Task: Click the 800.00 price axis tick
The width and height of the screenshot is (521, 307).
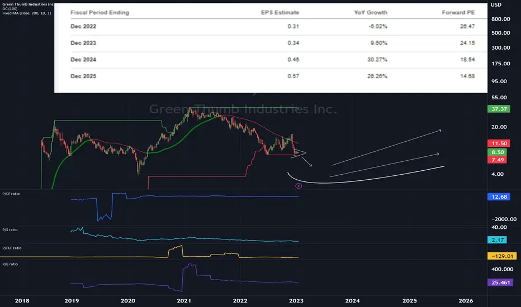Action: pyautogui.click(x=500, y=19)
